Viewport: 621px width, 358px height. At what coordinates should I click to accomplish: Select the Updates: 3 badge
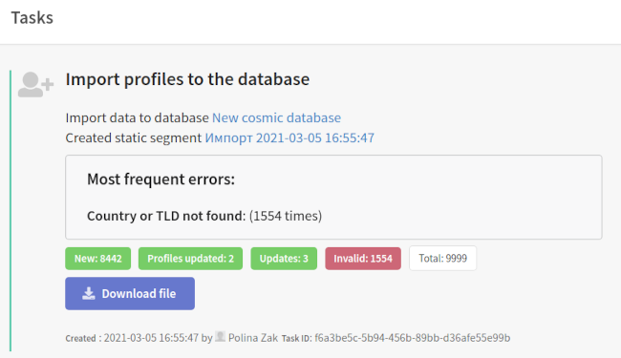(284, 259)
